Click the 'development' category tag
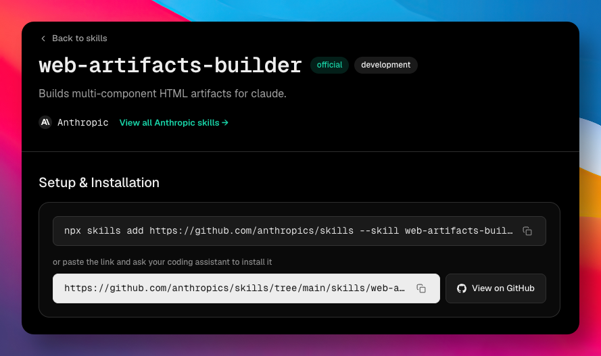The width and height of the screenshot is (601, 356). click(x=385, y=65)
